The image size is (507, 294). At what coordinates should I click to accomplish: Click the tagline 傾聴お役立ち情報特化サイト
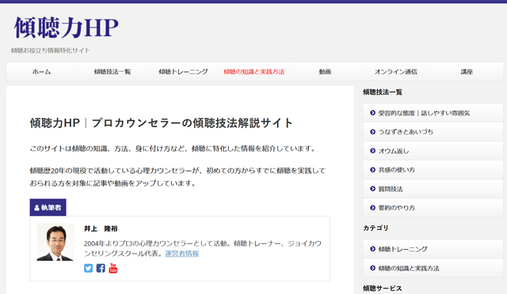tap(51, 51)
